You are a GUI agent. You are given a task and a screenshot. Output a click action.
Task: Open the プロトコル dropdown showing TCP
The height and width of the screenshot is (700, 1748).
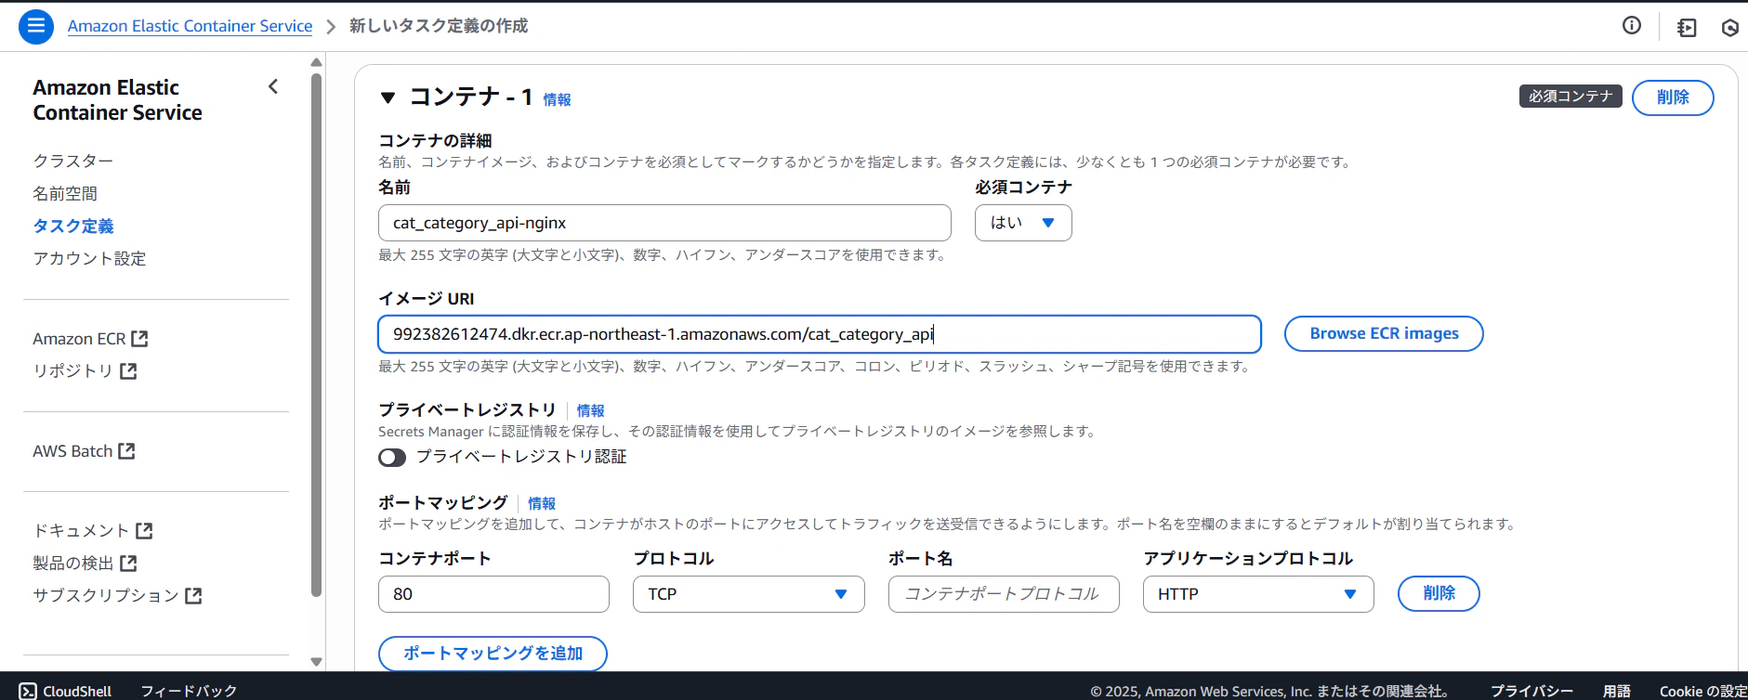pyautogui.click(x=749, y=594)
